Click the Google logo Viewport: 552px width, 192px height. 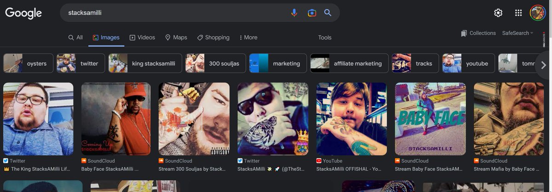[23, 13]
